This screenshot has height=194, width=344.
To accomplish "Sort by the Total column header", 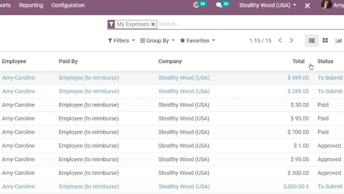I will [x=298, y=61].
